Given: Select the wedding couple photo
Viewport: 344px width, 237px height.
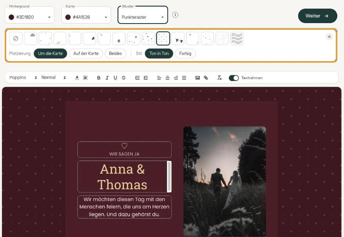Looking at the screenshot, I should (225, 181).
